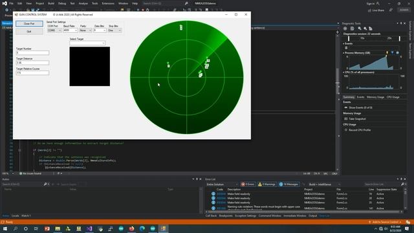Switch to the Breakpoints tab
This screenshot has height=233, width=414.
(226, 216)
